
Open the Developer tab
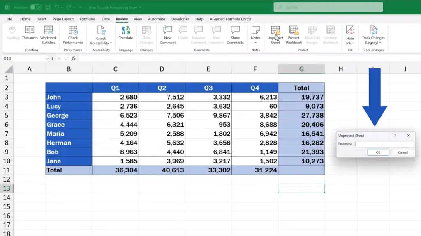point(180,19)
